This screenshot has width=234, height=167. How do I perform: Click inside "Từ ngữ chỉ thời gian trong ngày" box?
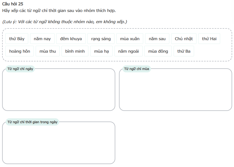[59, 144]
